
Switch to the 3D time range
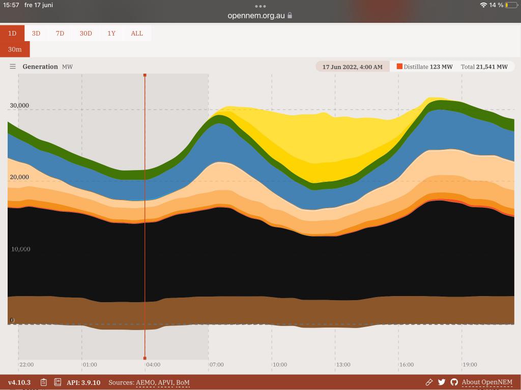pyautogui.click(x=36, y=34)
